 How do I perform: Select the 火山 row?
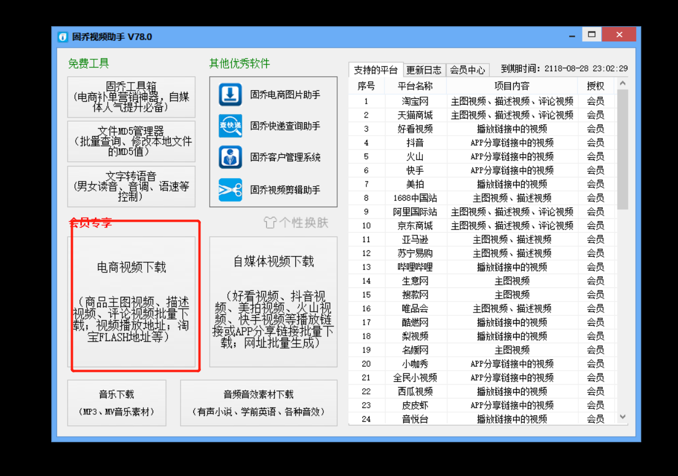[482, 157]
